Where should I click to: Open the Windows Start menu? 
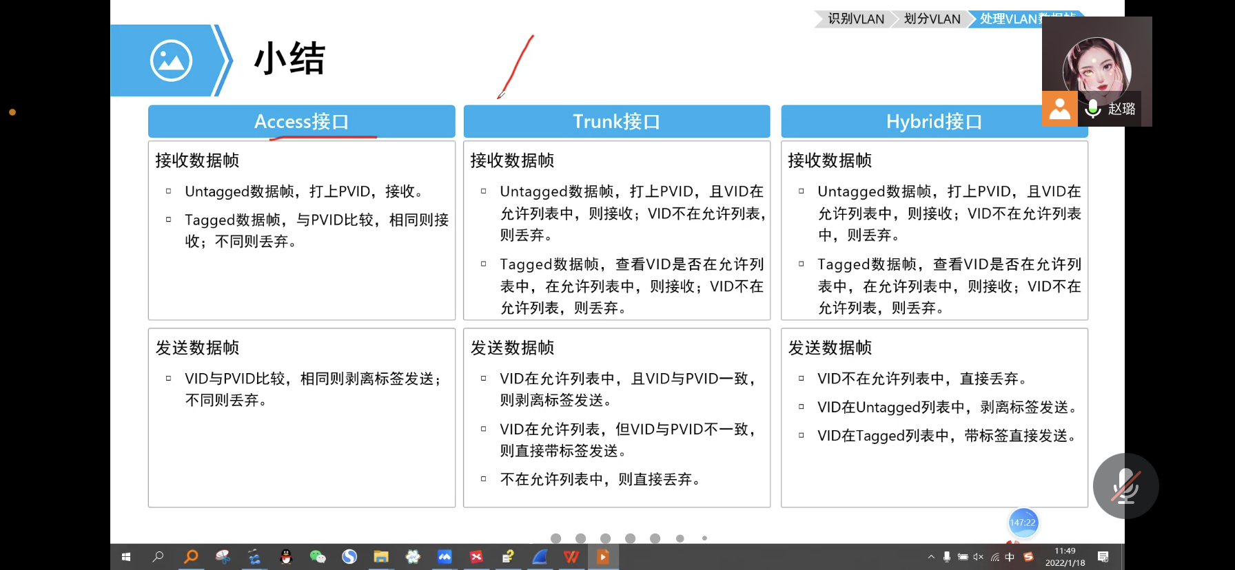pyautogui.click(x=126, y=557)
